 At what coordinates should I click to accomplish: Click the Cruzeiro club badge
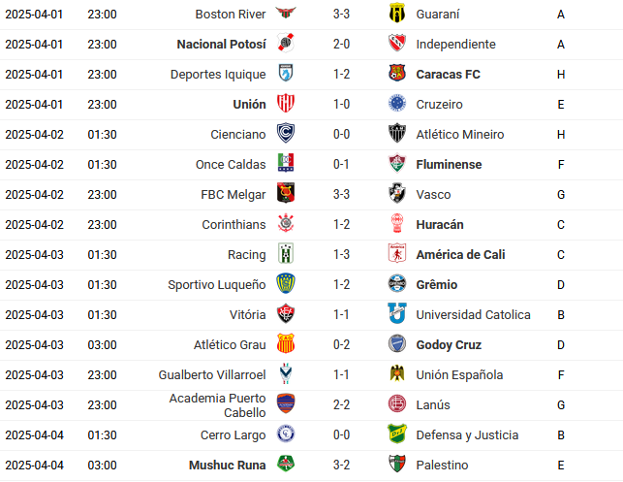click(396, 105)
